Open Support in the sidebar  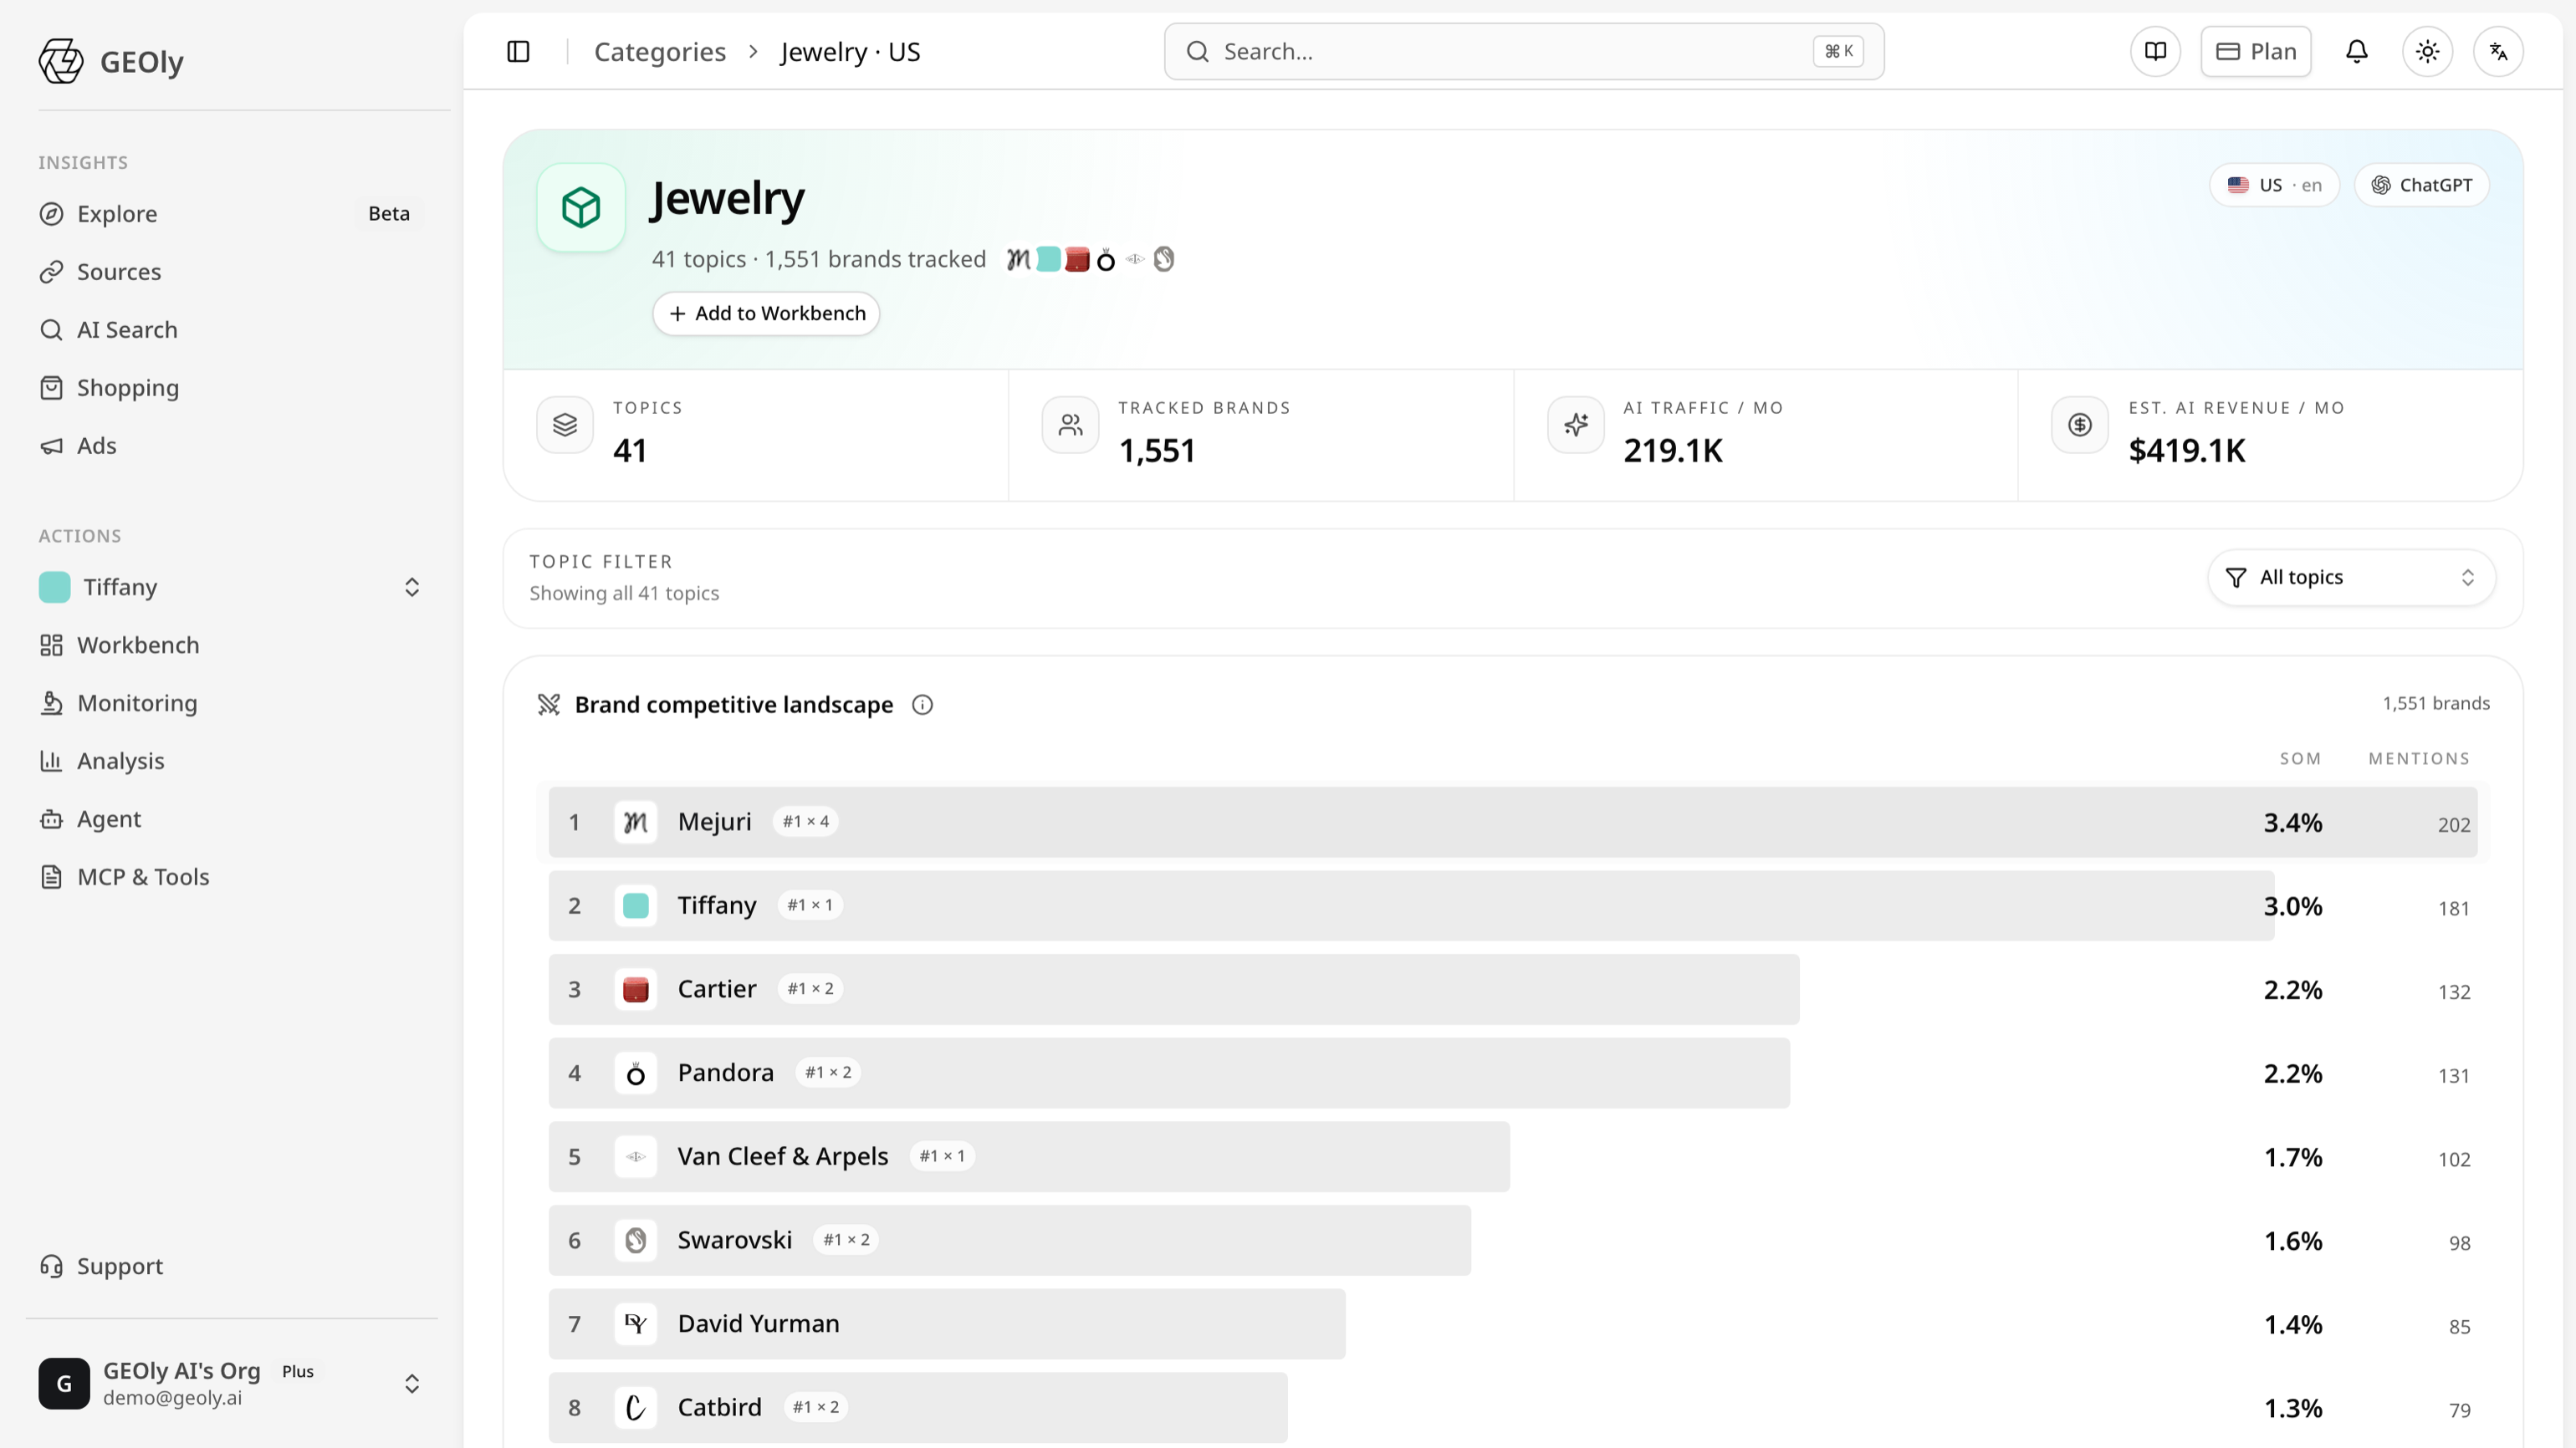(232, 1266)
